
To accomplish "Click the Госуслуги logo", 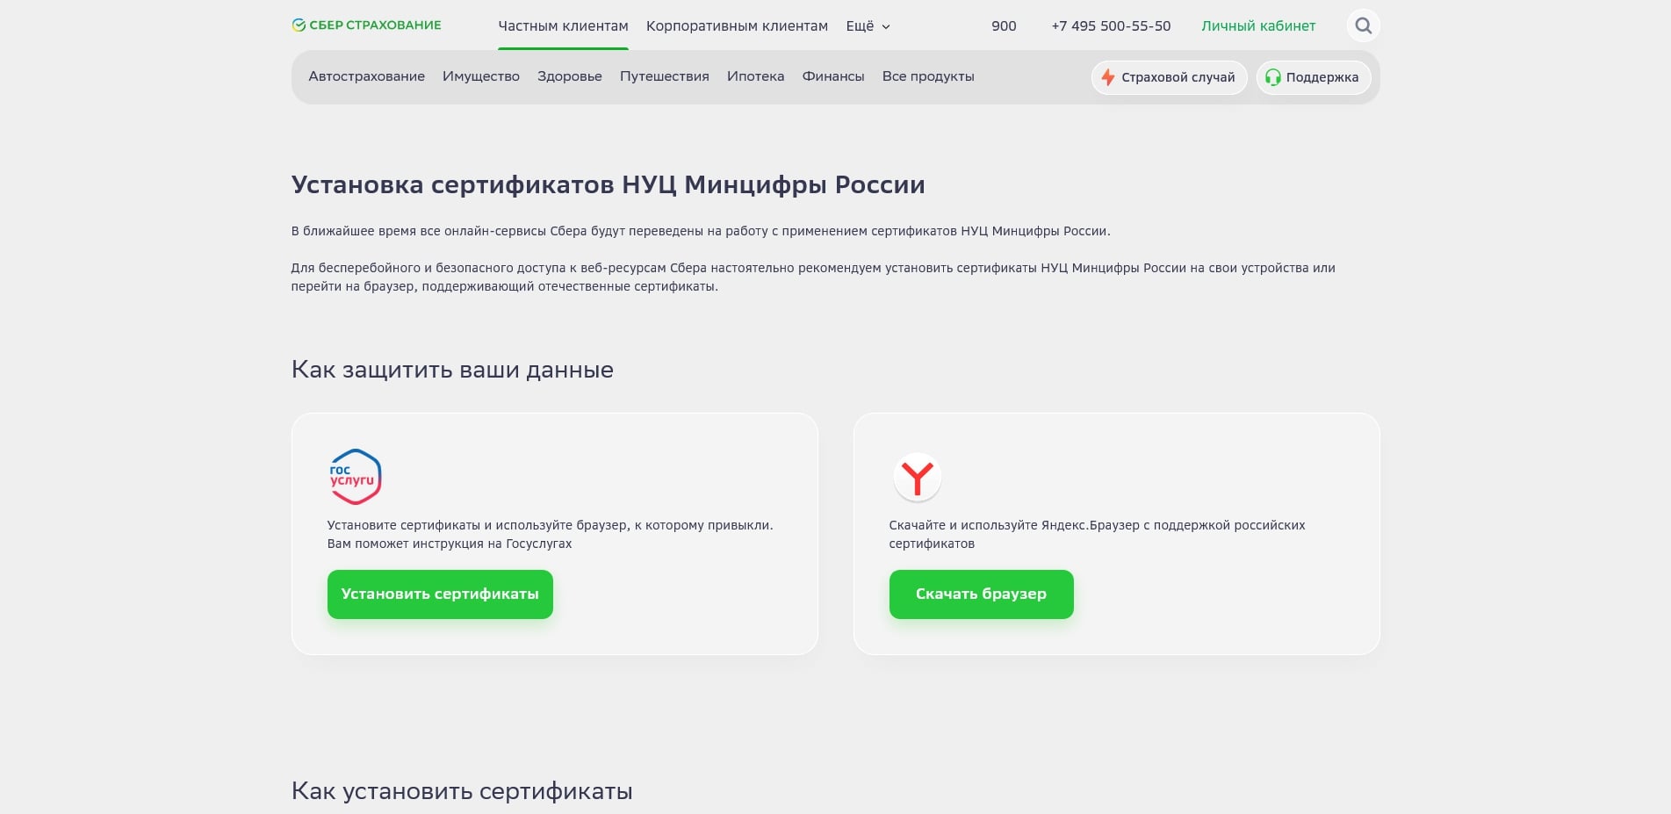I will [354, 477].
